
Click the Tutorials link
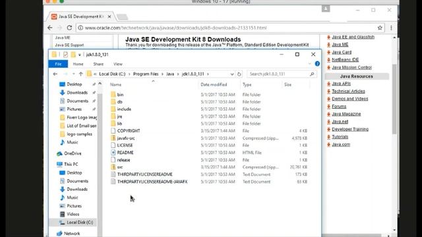(340, 137)
